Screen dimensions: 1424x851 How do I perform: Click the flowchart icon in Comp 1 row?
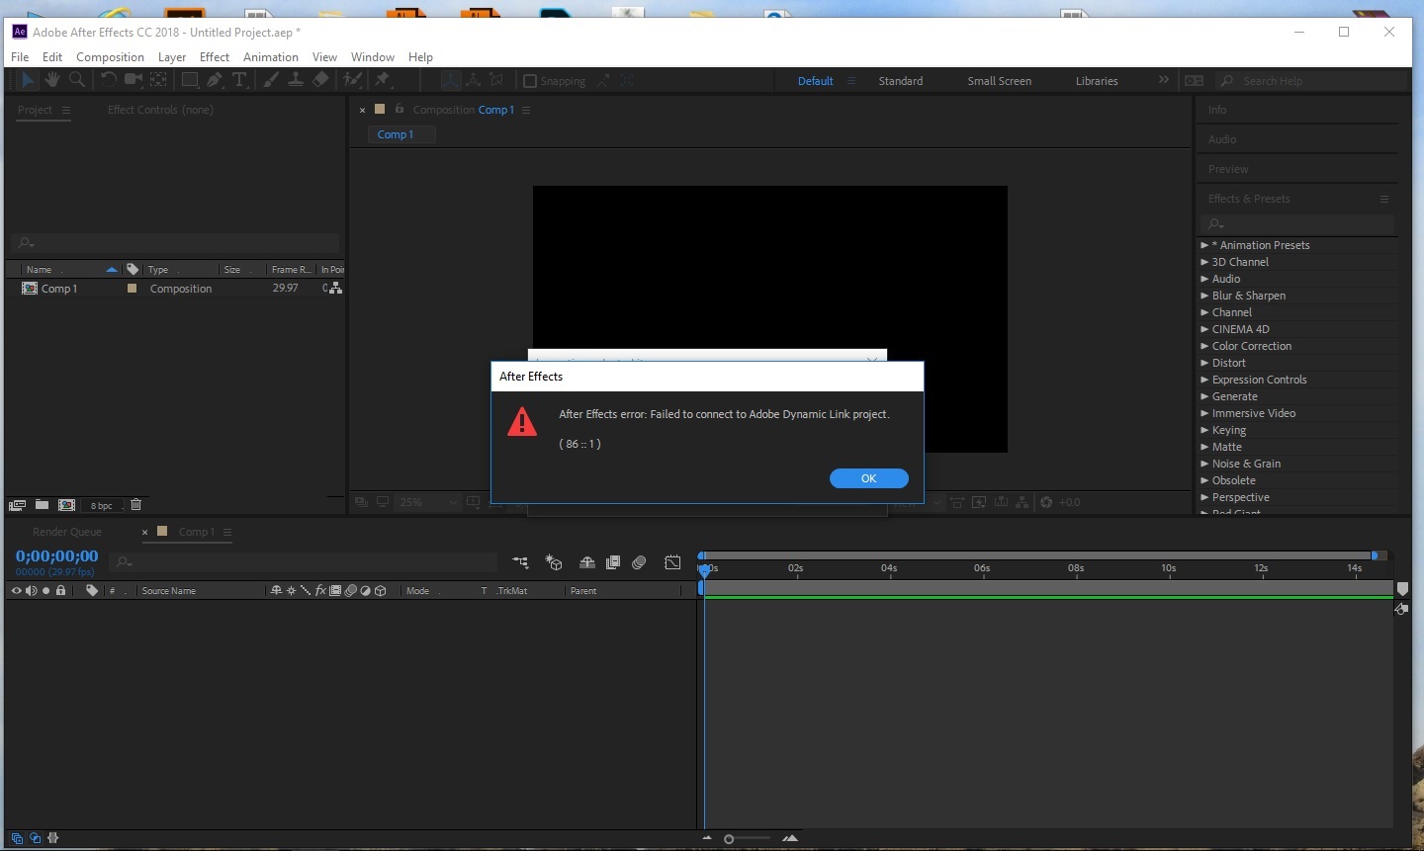[x=336, y=289]
